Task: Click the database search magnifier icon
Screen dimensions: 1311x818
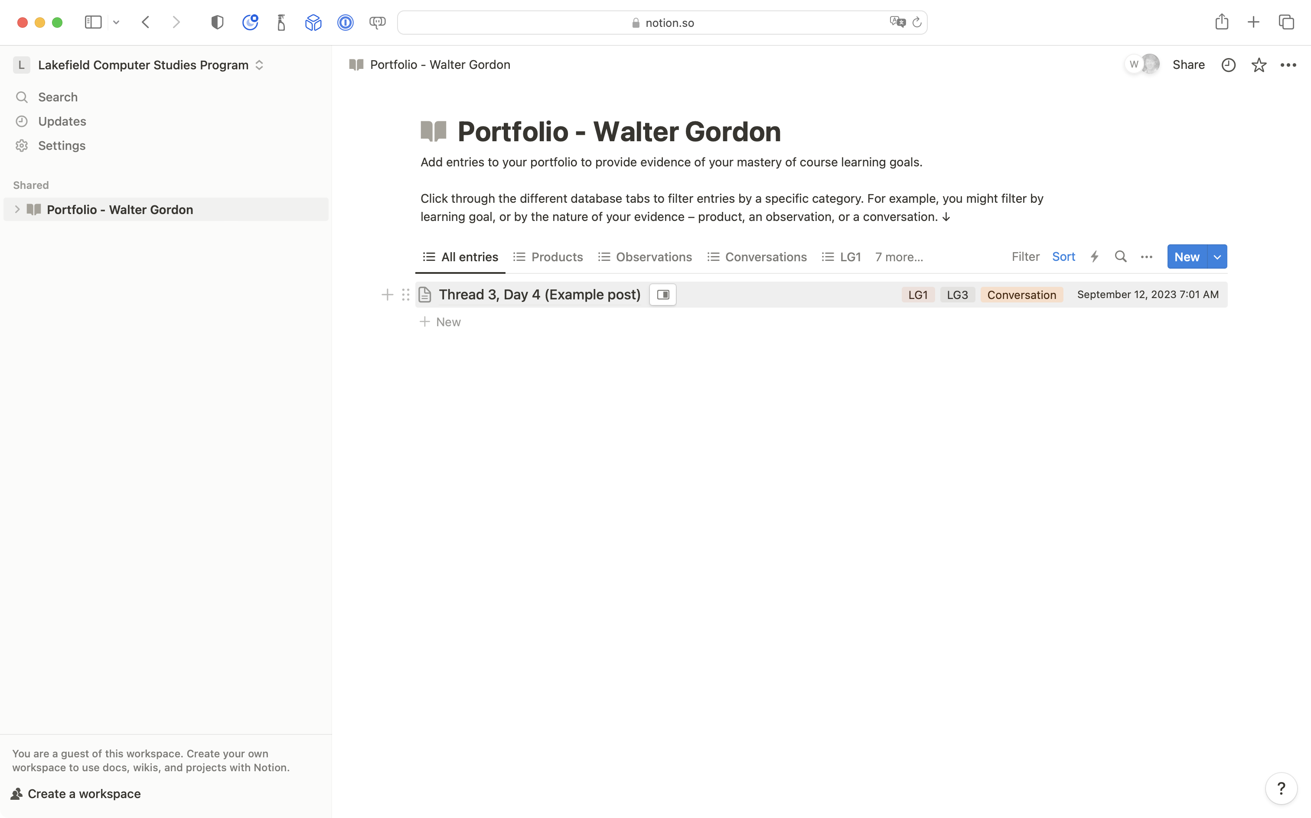Action: coord(1120,256)
